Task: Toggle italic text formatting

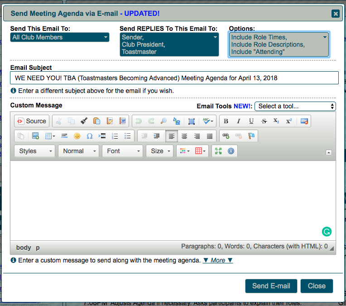Action: (x=239, y=121)
